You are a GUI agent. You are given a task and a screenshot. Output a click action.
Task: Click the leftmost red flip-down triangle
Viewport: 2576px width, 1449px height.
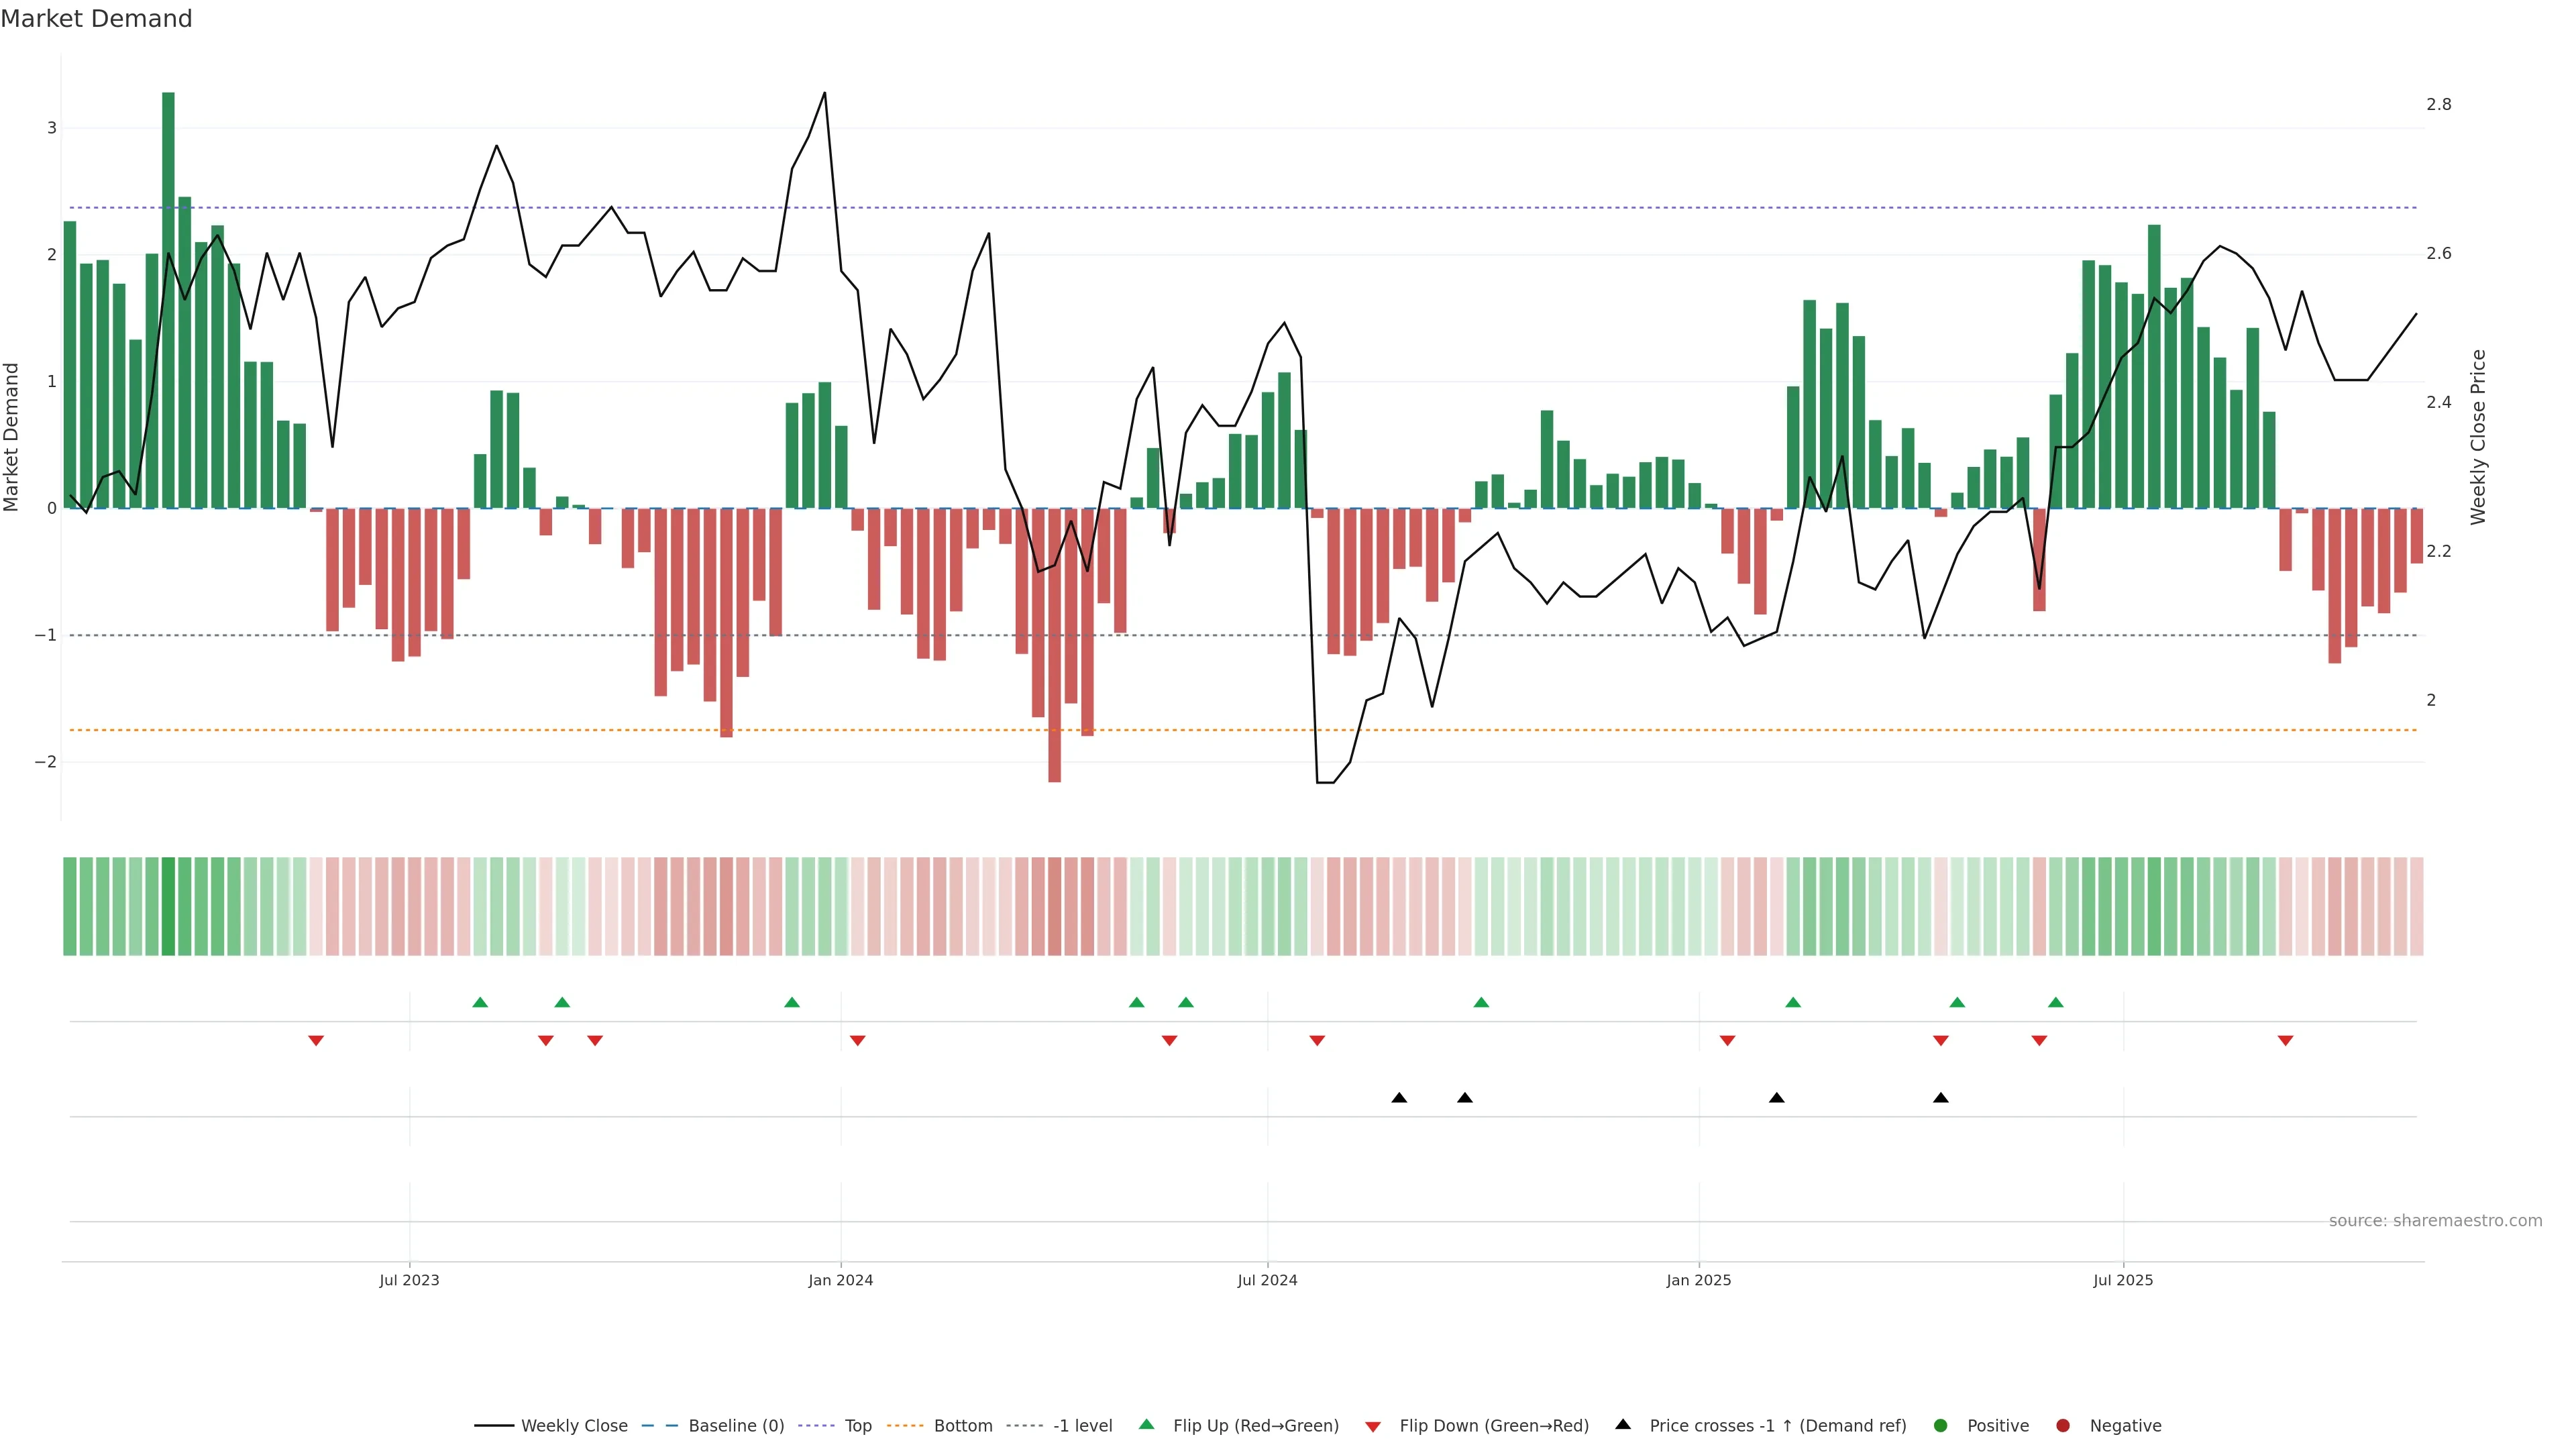[316, 1040]
